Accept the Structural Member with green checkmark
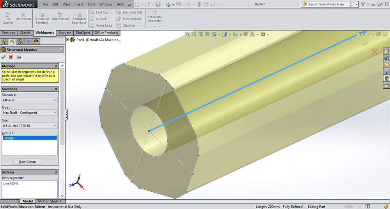Image resolution: width=390 pixels, height=209 pixels. tap(4, 57)
